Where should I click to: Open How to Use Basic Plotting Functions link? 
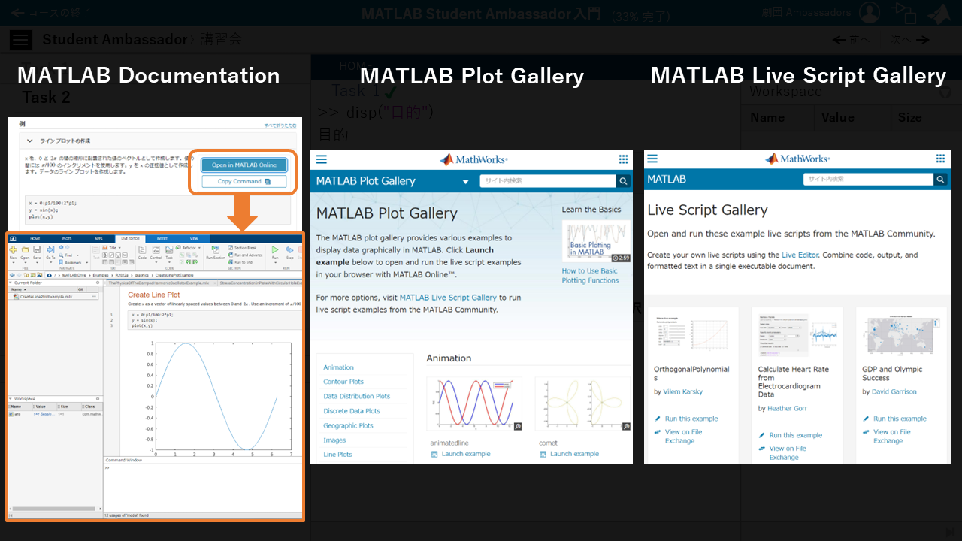(x=591, y=276)
